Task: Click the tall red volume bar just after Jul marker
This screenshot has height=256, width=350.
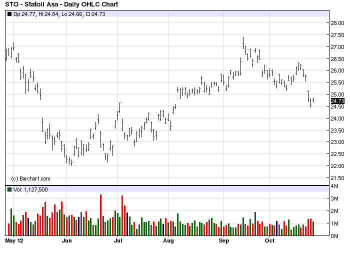Action: [x=122, y=215]
